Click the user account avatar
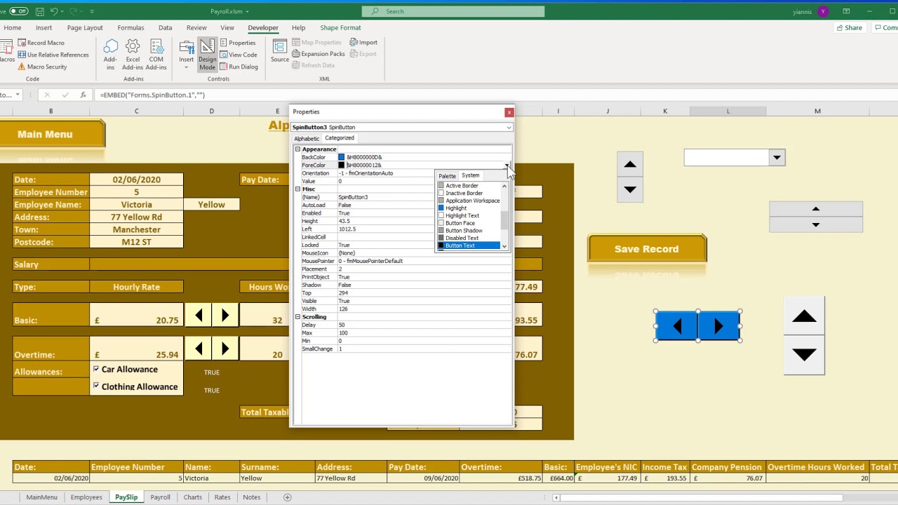Image resolution: width=898 pixels, height=505 pixels. (x=822, y=11)
